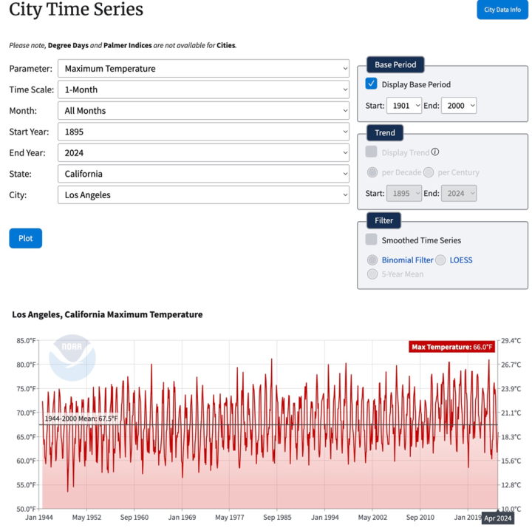Viewport: 532px width, 528px height.
Task: Expand the Time Scale 1-Month dropdown
Action: pyautogui.click(x=203, y=89)
